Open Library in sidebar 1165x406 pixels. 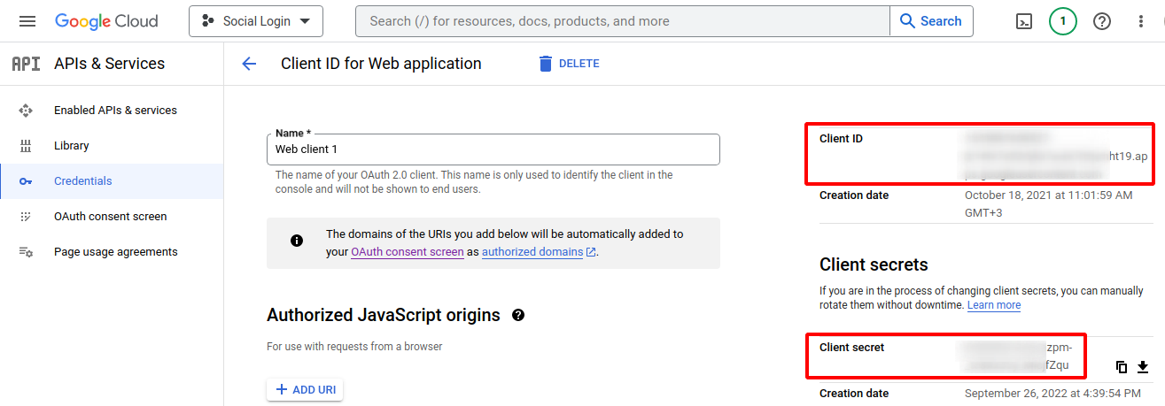[x=112, y=146]
